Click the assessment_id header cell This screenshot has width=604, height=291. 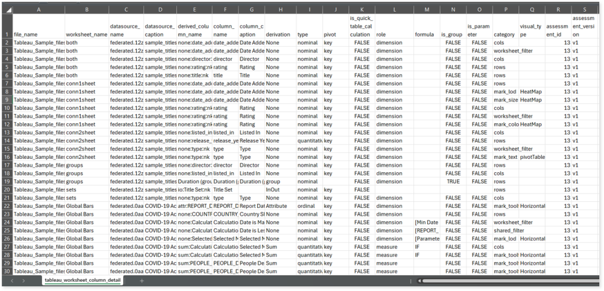point(559,26)
